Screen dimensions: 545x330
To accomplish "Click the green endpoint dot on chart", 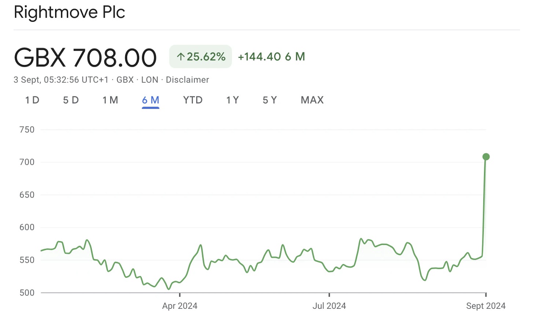I will (486, 157).
